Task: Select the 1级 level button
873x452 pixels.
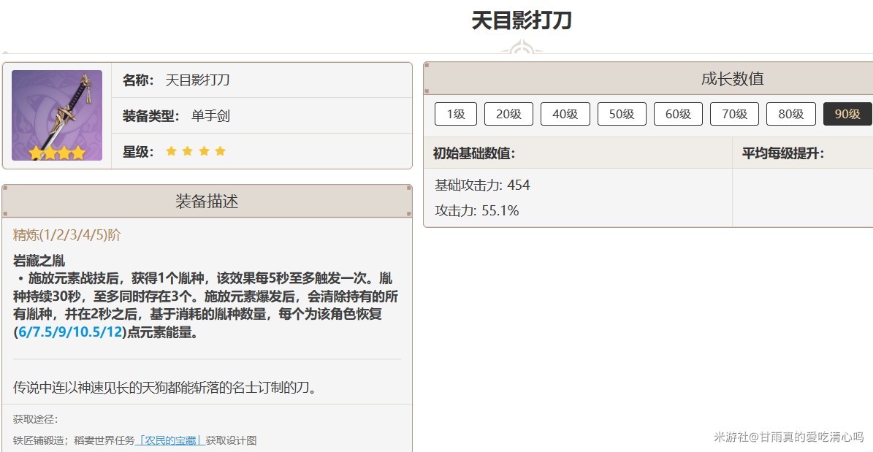Action: point(455,114)
